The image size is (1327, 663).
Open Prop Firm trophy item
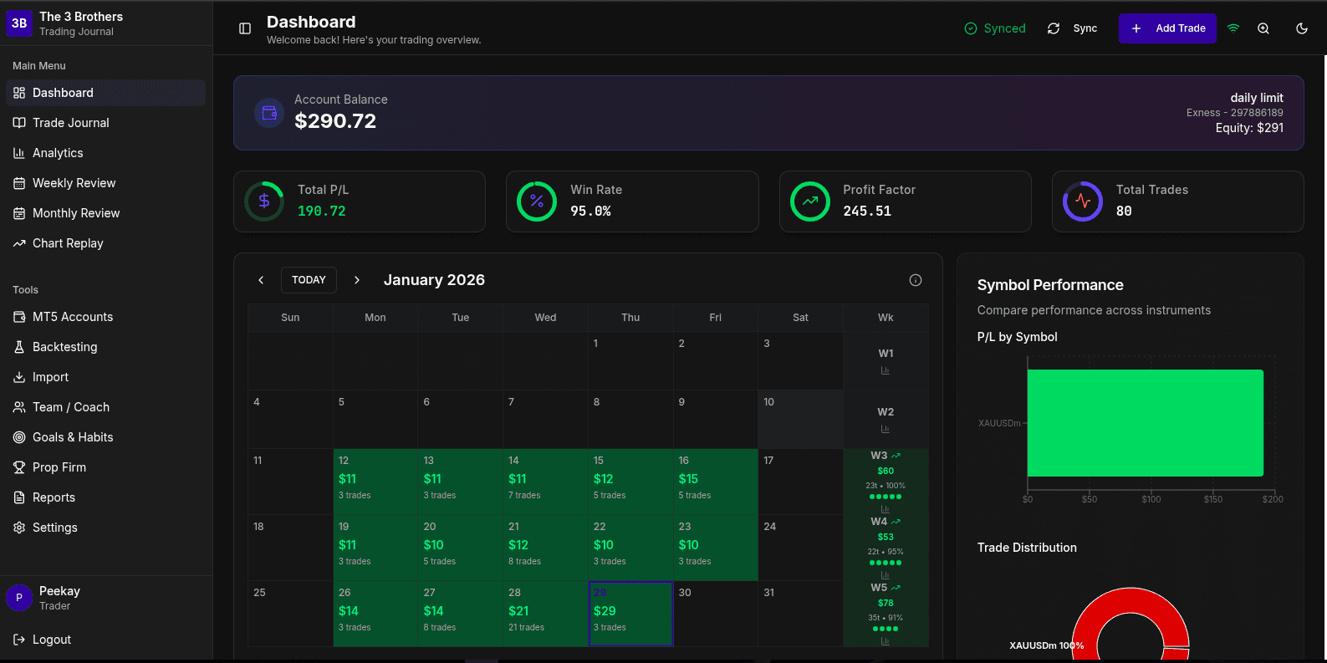(x=59, y=467)
